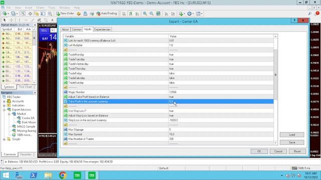Open a new chart via toolbar icon
321x180 pixels.
tap(4, 13)
